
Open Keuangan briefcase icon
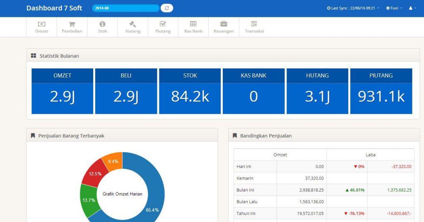click(x=224, y=24)
